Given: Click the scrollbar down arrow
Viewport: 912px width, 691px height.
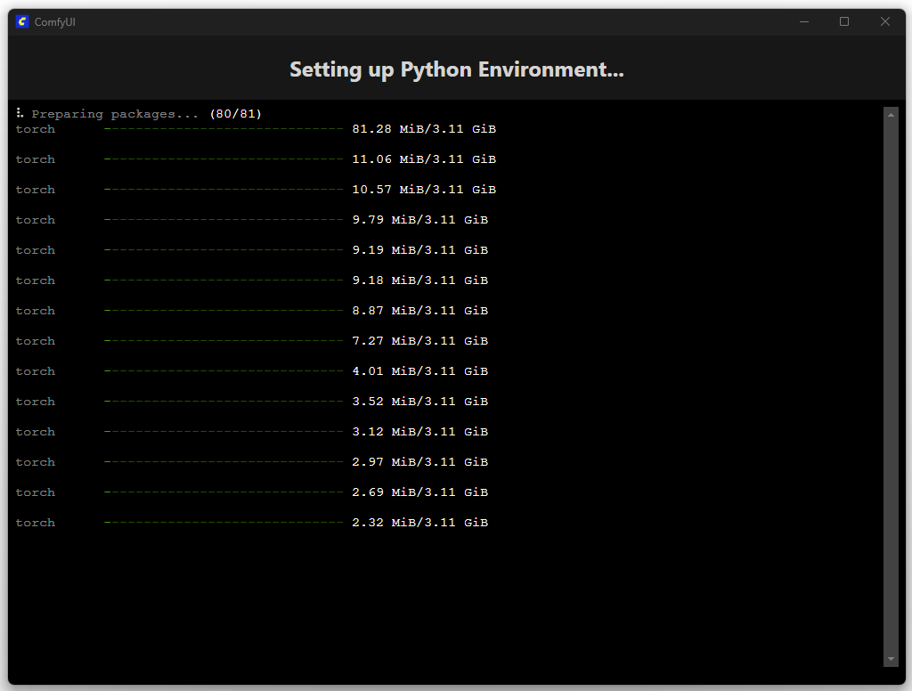Looking at the screenshot, I should 891,659.
